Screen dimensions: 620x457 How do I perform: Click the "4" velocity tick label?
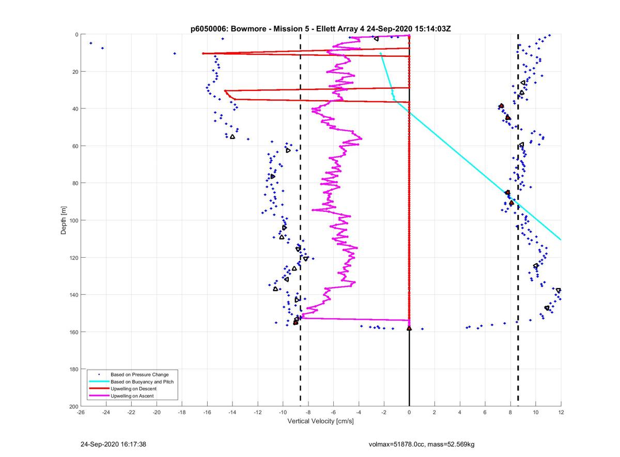pos(460,413)
